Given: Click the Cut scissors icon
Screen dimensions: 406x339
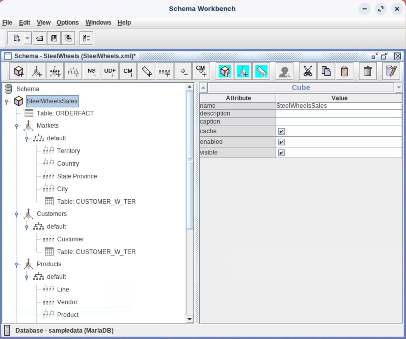Looking at the screenshot, I should (308, 72).
